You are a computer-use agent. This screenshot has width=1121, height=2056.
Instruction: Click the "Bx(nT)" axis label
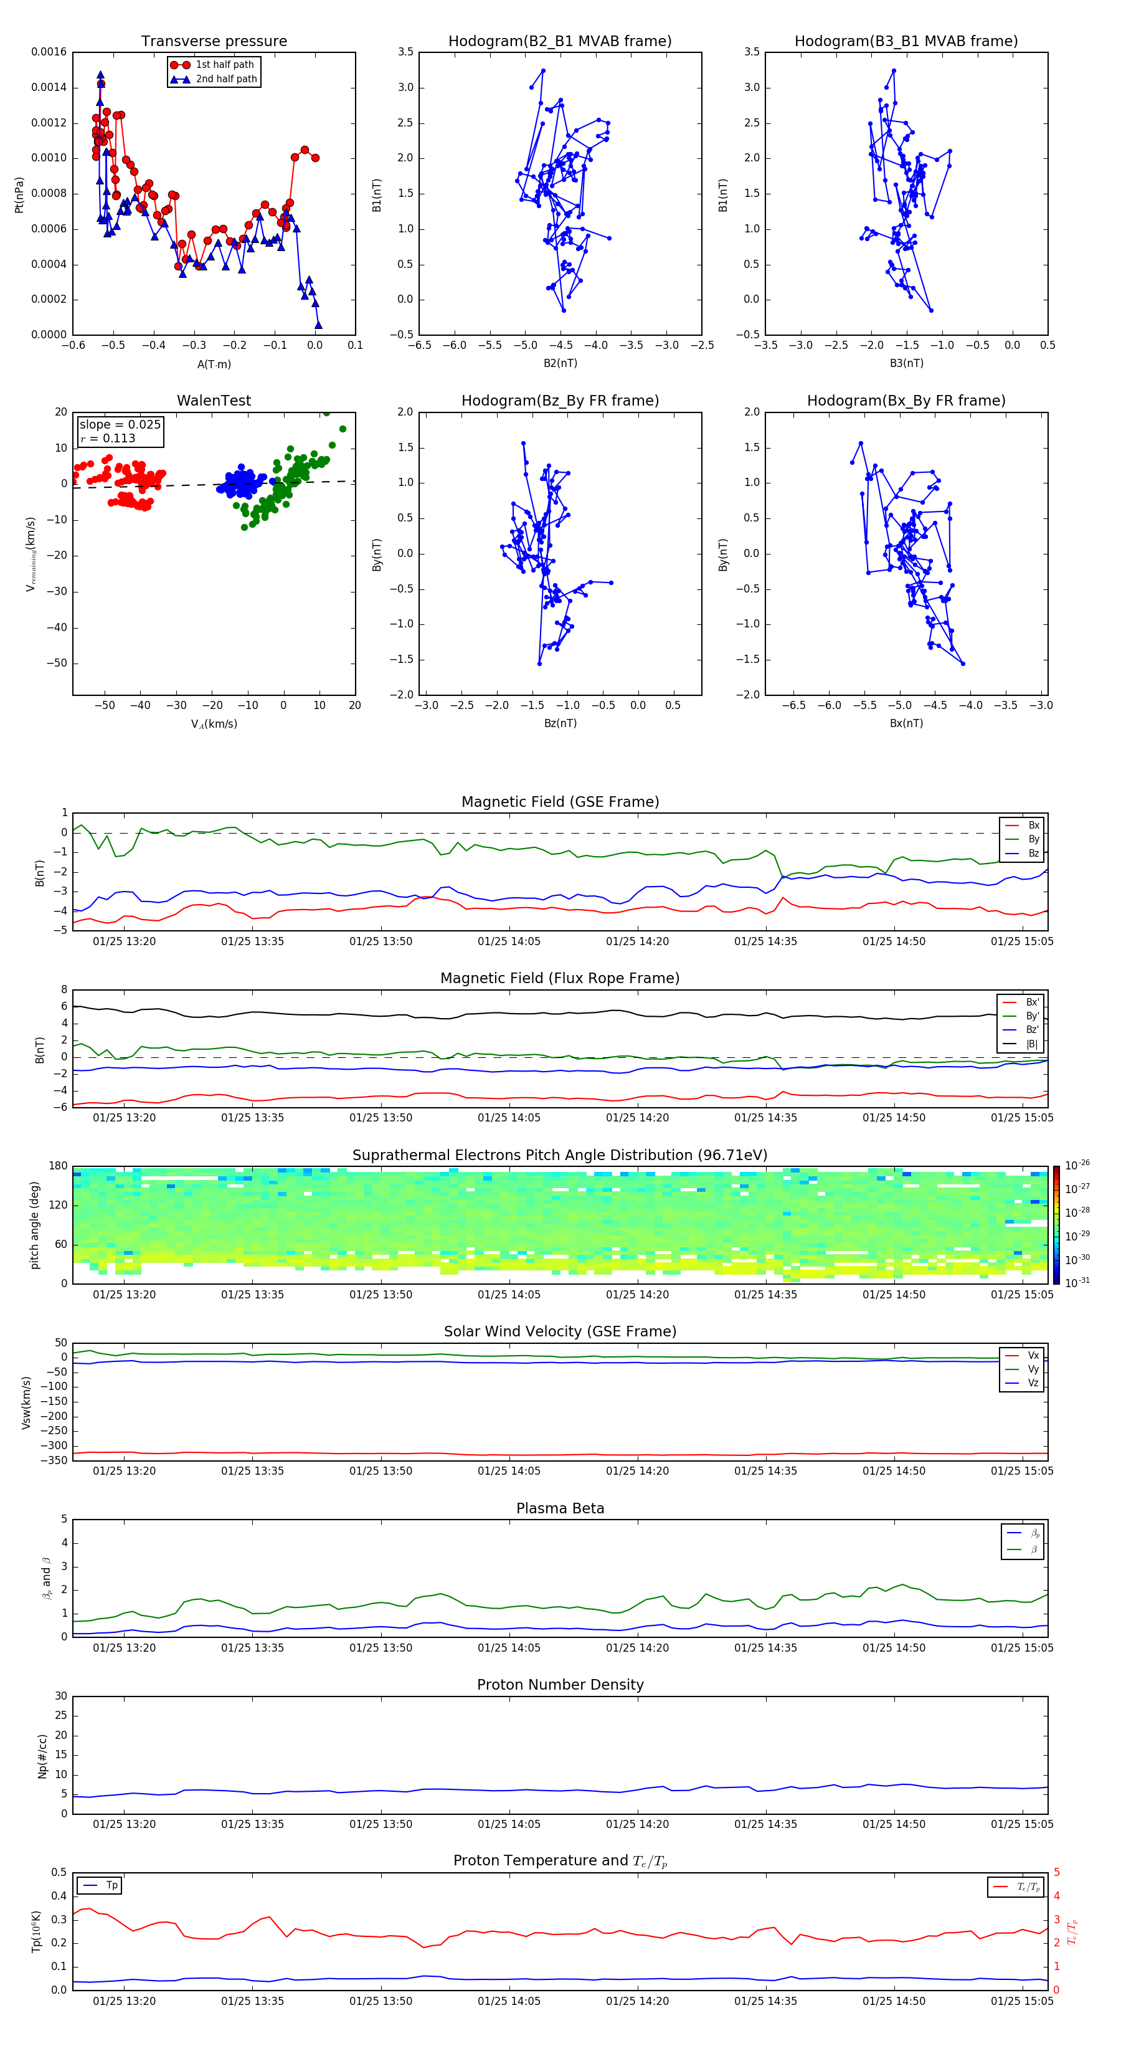[906, 723]
